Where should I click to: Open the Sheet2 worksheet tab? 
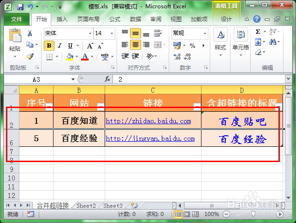click(x=86, y=205)
